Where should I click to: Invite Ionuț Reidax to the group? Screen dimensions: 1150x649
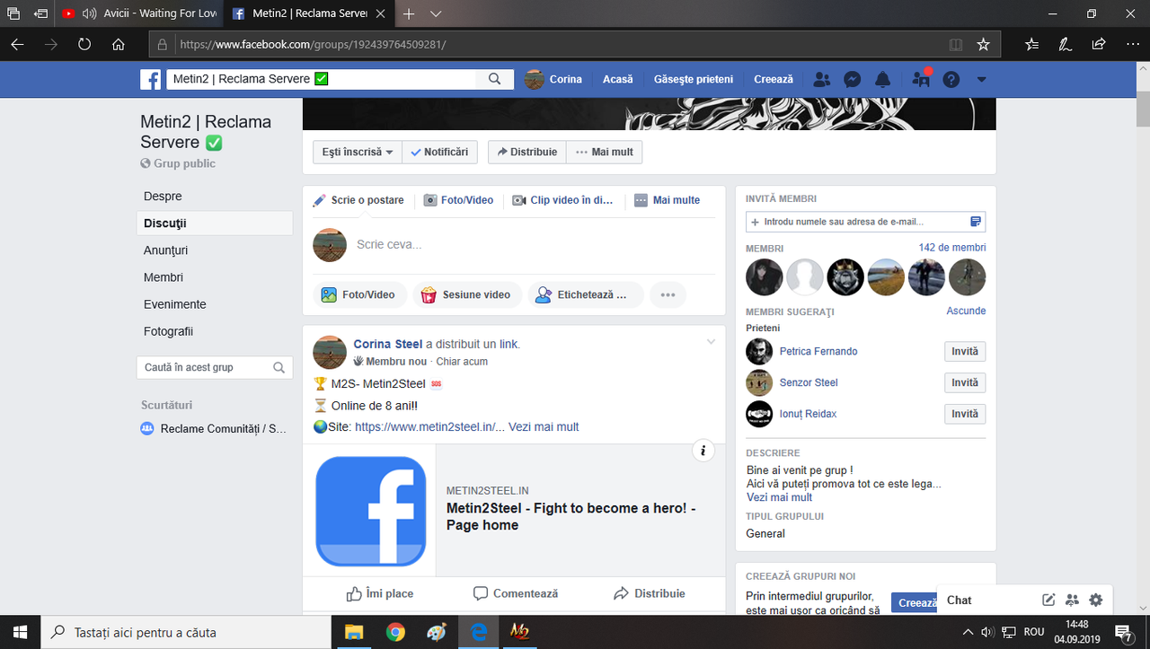point(965,414)
